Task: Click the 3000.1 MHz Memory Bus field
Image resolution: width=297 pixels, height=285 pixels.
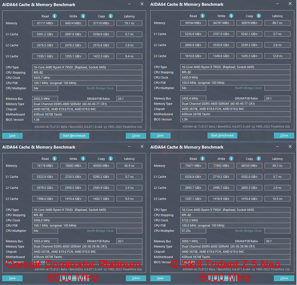Action: coord(193,241)
